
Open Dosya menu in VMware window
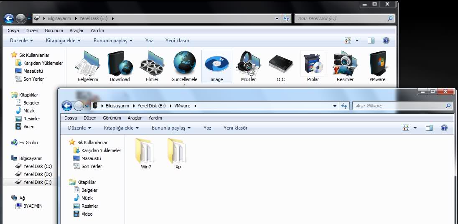pos(71,118)
